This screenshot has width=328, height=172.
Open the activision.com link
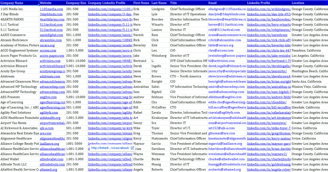click(x=50, y=61)
